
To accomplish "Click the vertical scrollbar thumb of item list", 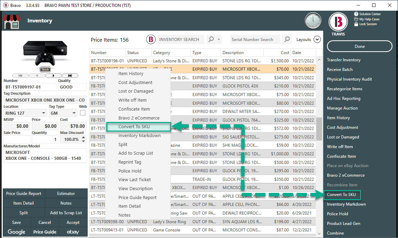I will (x=319, y=128).
